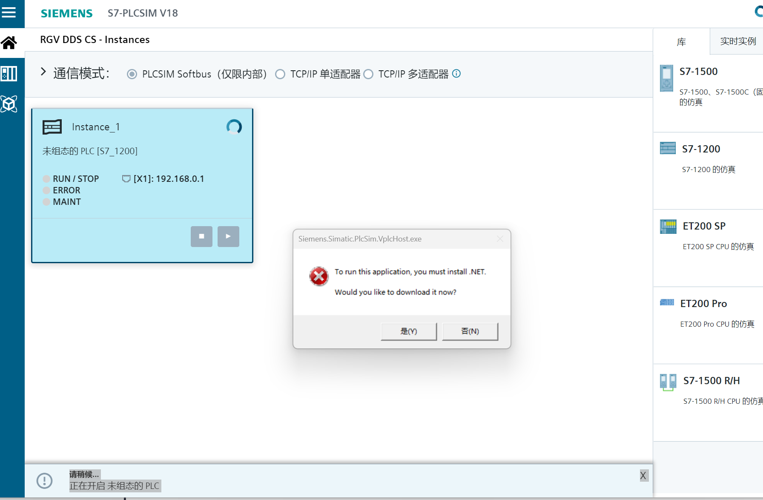Screen dimensions: 763x500
Task: Select the S7-1200 library entry
Action: (x=701, y=149)
